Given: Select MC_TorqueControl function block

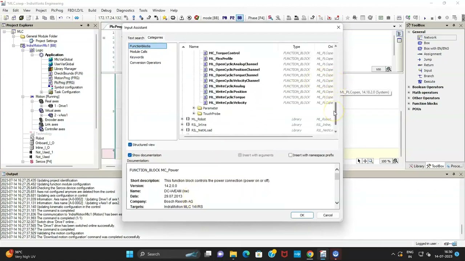Looking at the screenshot, I should tap(224, 53).
